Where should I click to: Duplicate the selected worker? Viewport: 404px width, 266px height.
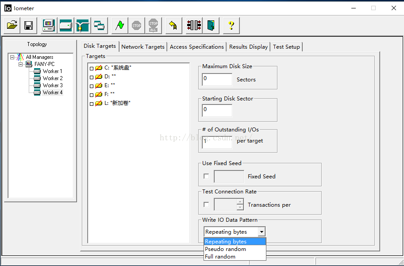pyautogui.click(x=99, y=26)
